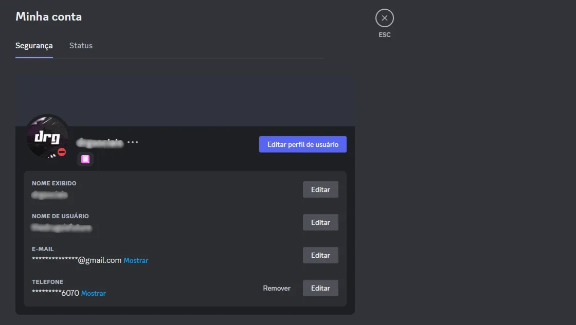Click the pink profile badge icon
This screenshot has width=576, height=325.
pyautogui.click(x=85, y=159)
